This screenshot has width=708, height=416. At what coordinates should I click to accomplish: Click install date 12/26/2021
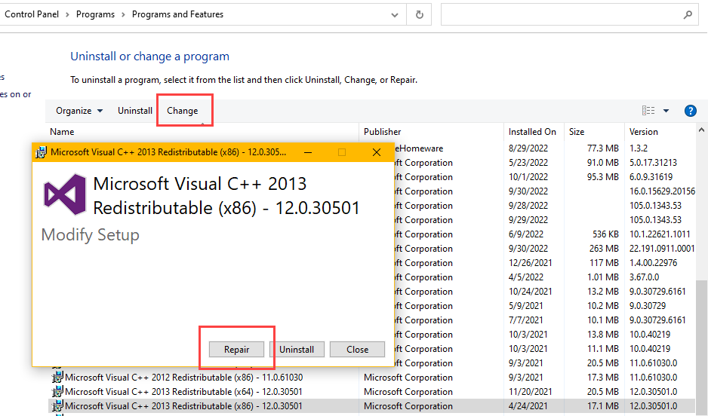pyautogui.click(x=530, y=263)
